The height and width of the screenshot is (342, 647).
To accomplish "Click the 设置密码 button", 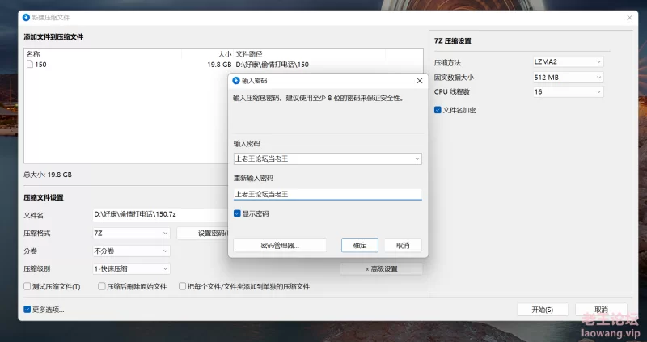I will pos(203,233).
